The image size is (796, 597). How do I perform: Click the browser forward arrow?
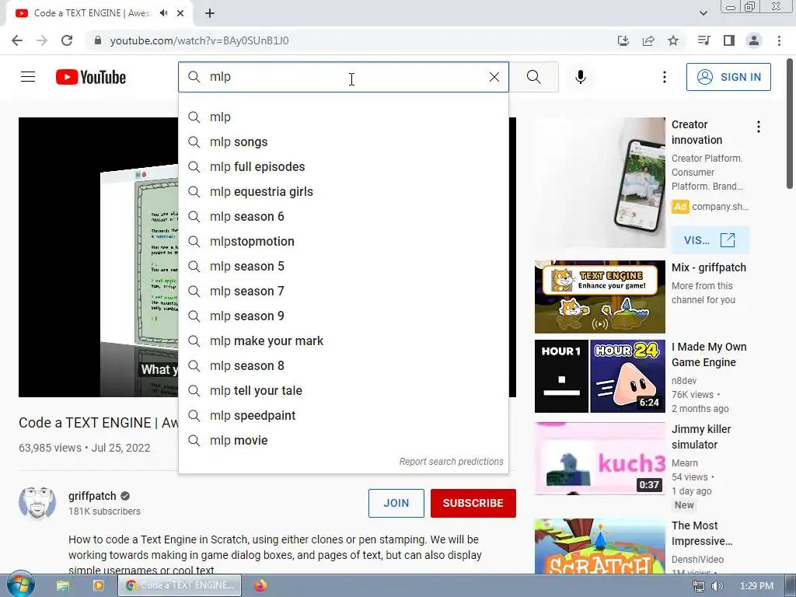[x=42, y=40]
